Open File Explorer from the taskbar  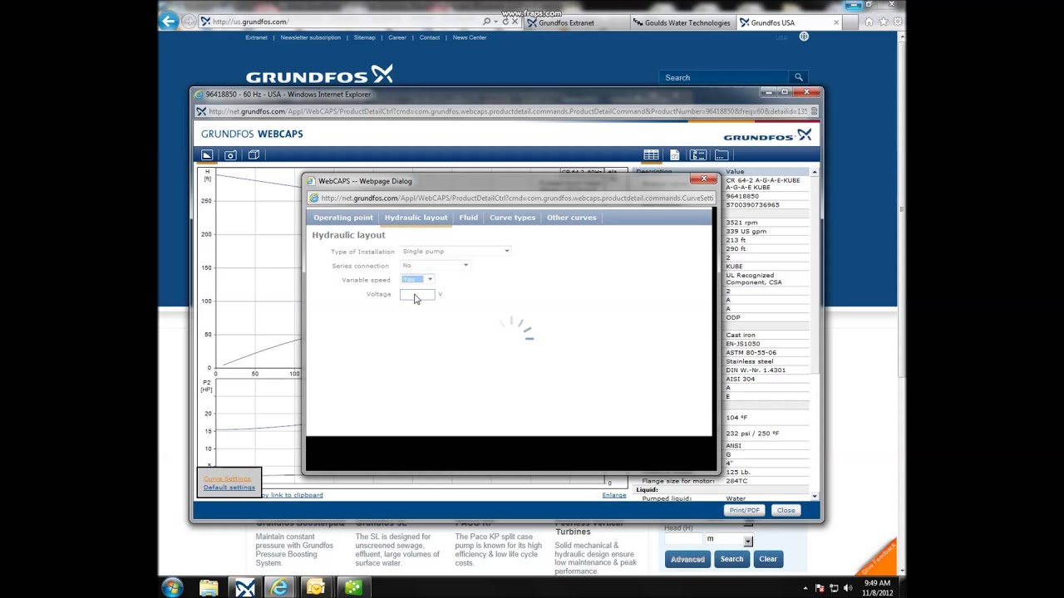(209, 587)
